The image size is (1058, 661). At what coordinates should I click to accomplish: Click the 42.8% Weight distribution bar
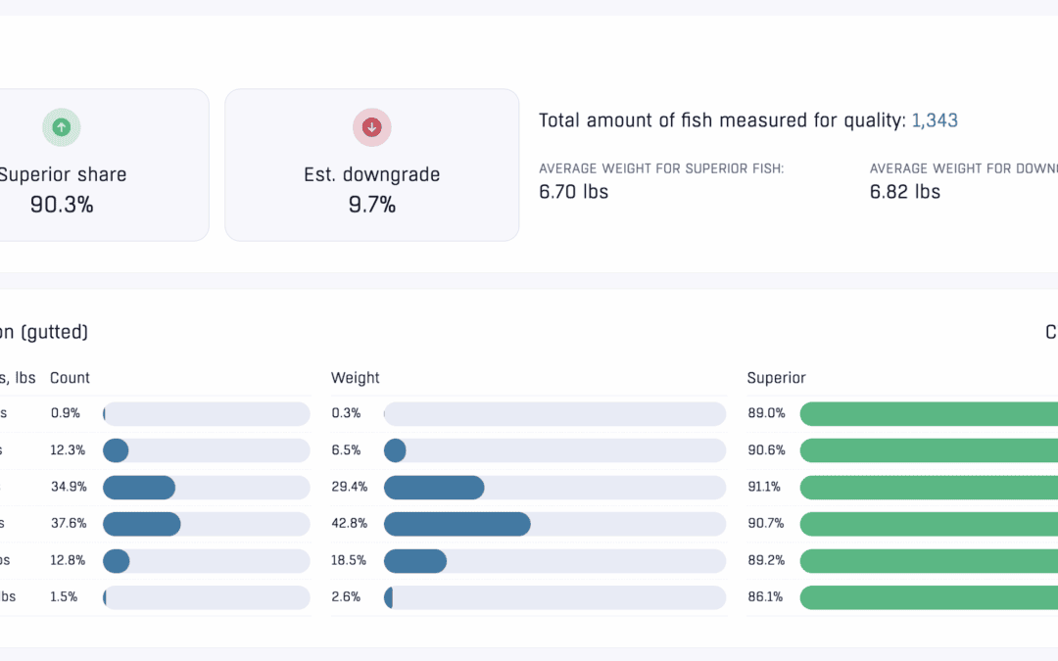point(554,524)
